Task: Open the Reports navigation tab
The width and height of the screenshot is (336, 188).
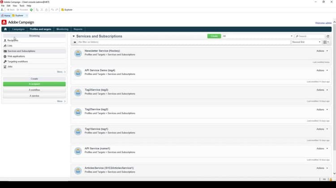Action: pyautogui.click(x=78, y=29)
